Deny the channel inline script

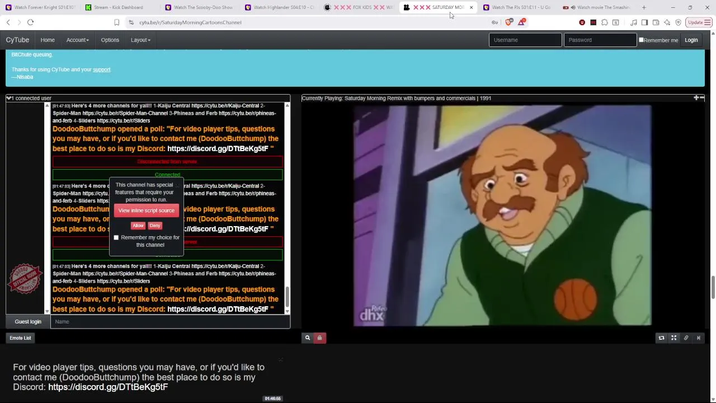click(x=155, y=226)
